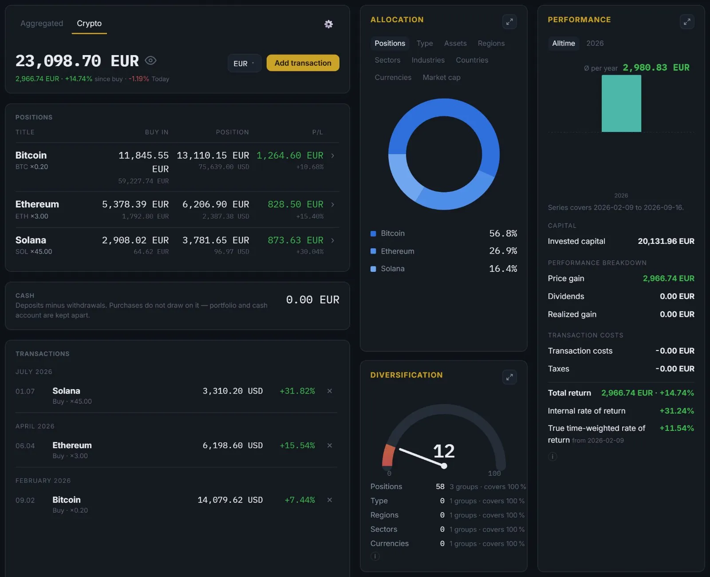This screenshot has height=577, width=710.
Task: Click the diversification gauge score 12
Action: [x=444, y=451]
